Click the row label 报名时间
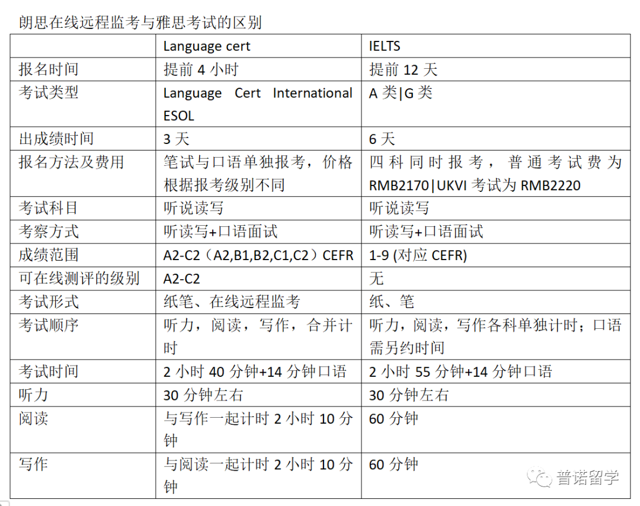This screenshot has height=506, width=640. click(x=49, y=69)
